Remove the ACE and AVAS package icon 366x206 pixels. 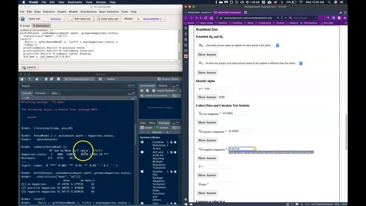[x=175, y=152]
